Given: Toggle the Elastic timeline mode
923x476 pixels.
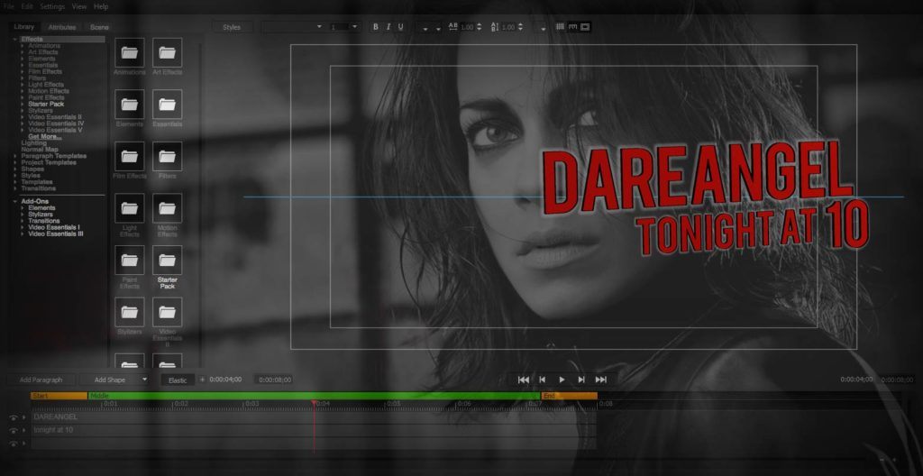Looking at the screenshot, I should pos(178,380).
